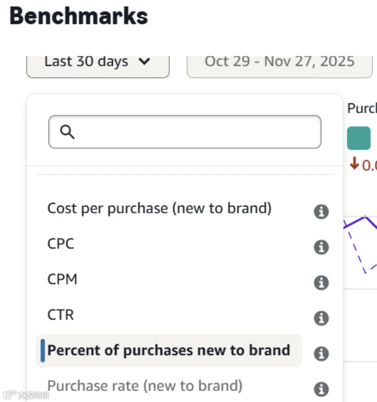Click the teal legend color swatch
Screen dimensions: 377x402
(x=358, y=138)
